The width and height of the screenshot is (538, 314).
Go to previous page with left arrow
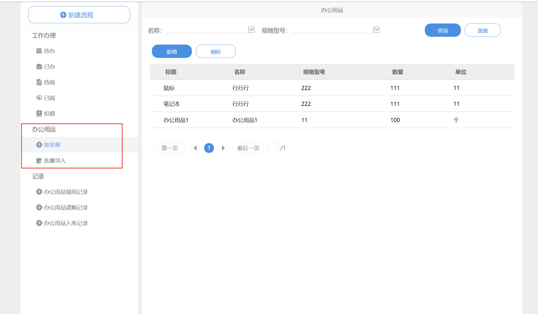(x=195, y=148)
